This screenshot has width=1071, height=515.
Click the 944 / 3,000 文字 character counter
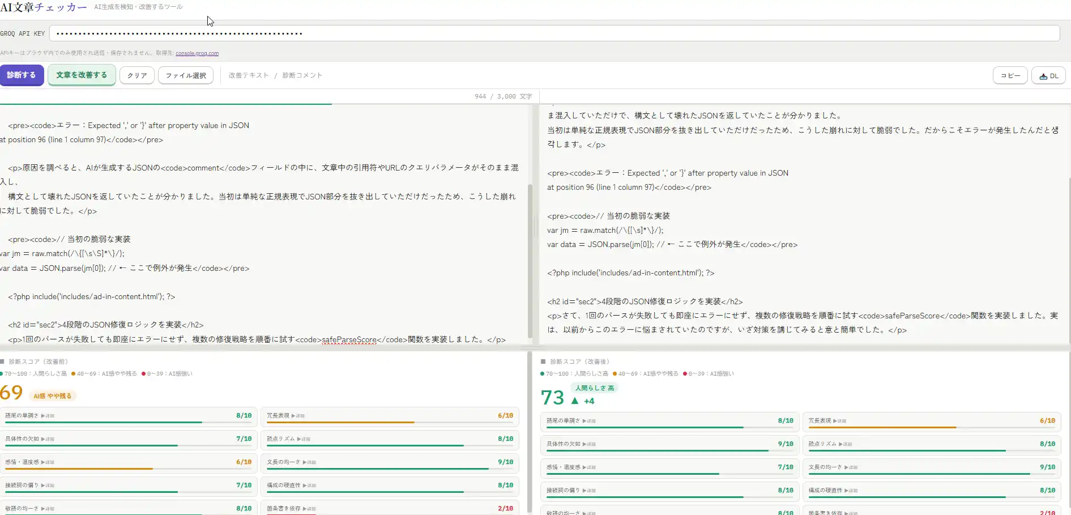pos(504,96)
